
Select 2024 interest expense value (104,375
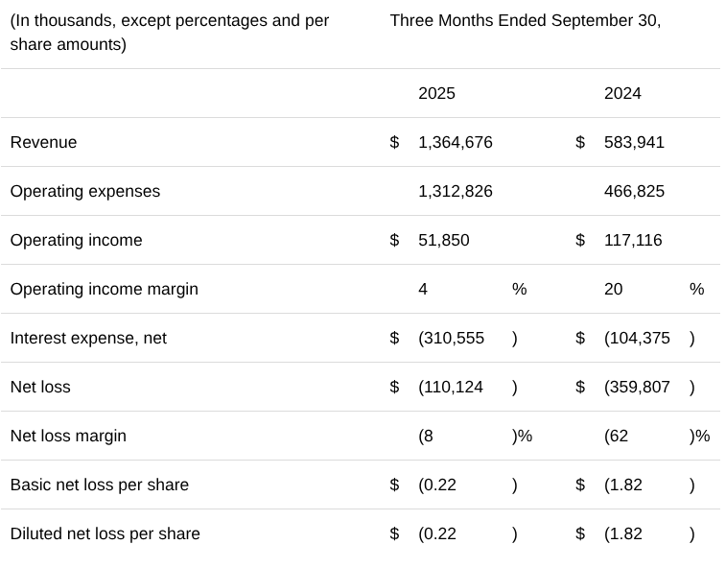[637, 338]
